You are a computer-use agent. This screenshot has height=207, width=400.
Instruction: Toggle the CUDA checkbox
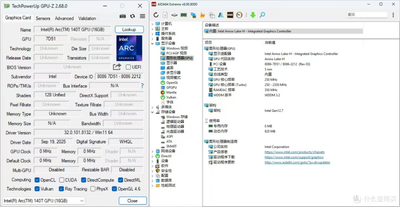61,180
